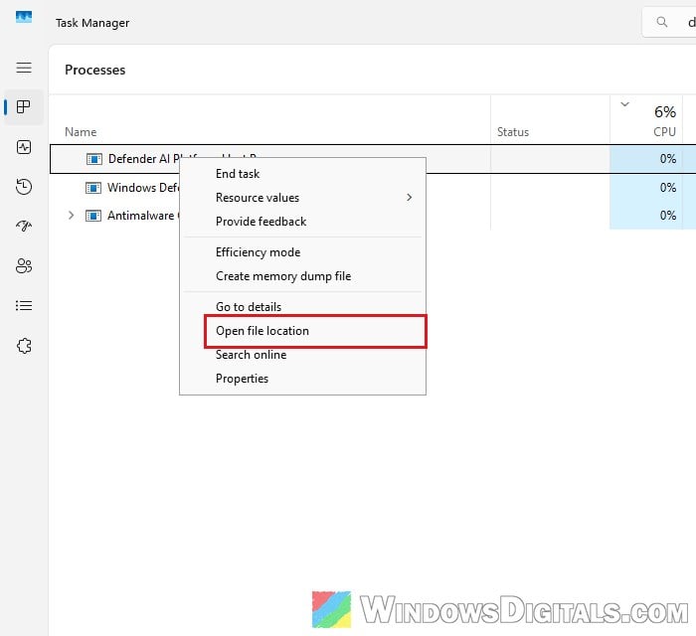This screenshot has height=636, width=696.
Task: Open the App history sidebar icon
Action: click(x=24, y=187)
